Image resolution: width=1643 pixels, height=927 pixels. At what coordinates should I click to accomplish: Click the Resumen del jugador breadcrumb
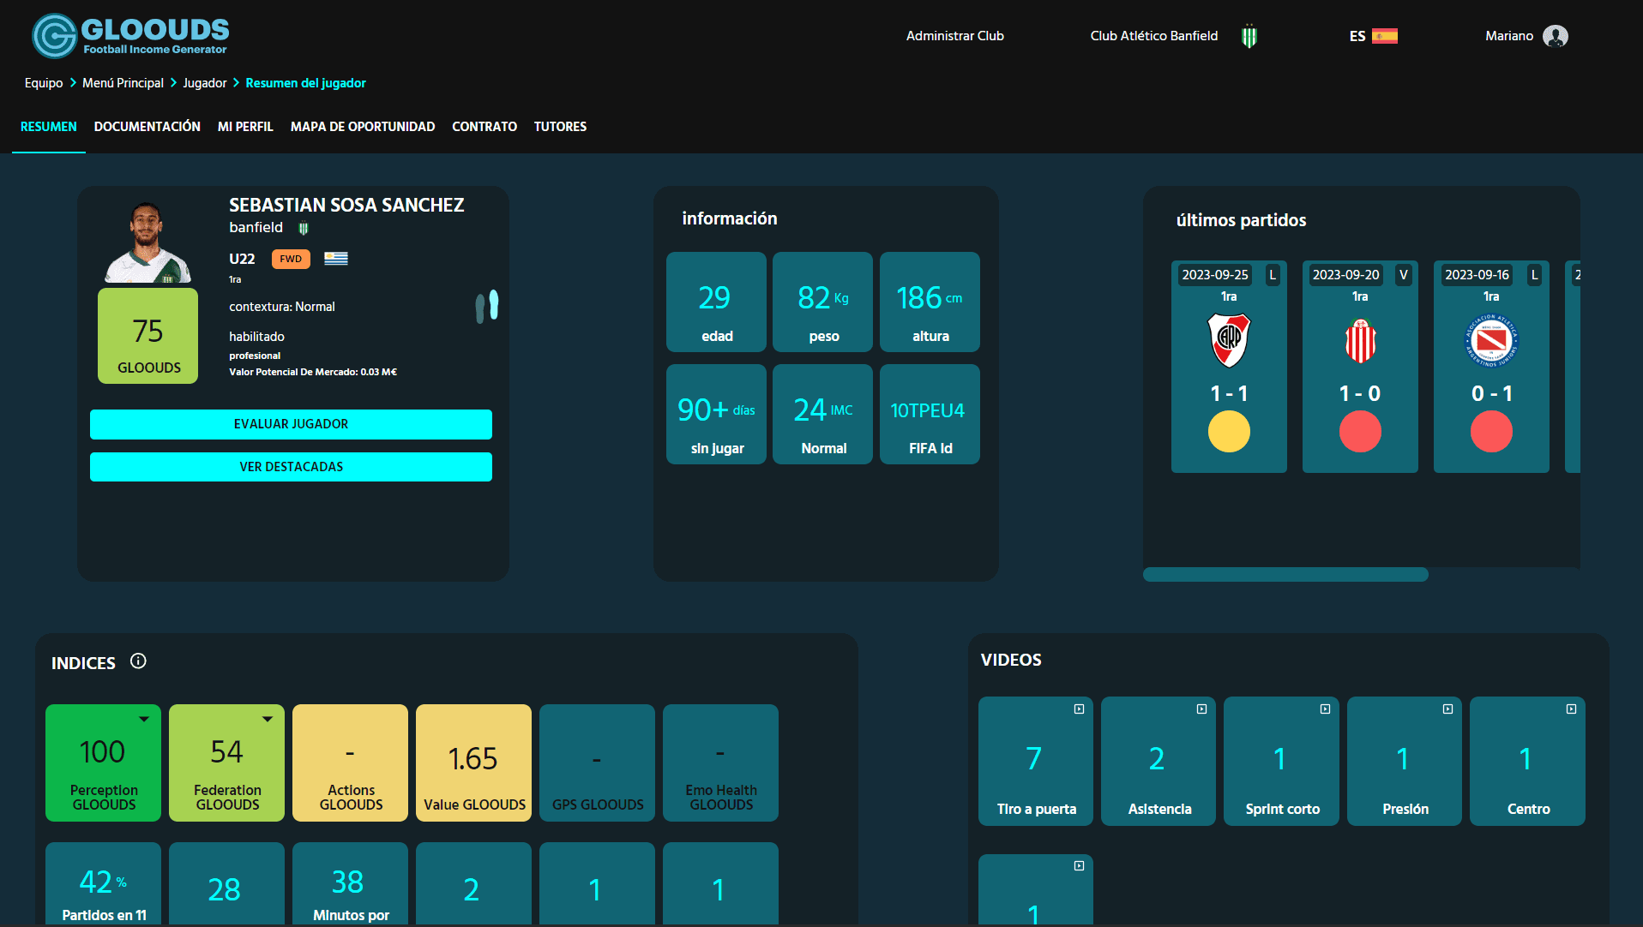pos(305,83)
